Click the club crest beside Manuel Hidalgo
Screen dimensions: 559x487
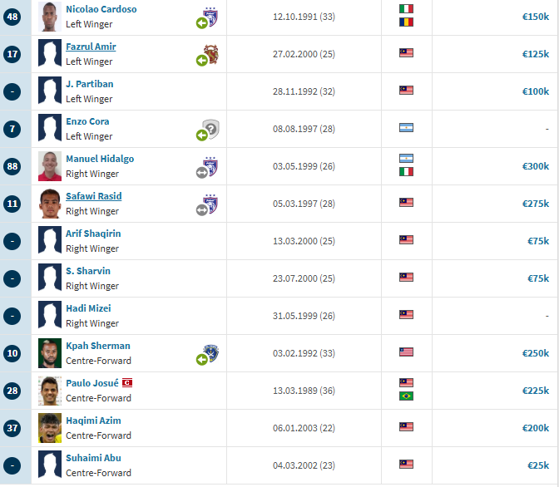[x=210, y=166]
